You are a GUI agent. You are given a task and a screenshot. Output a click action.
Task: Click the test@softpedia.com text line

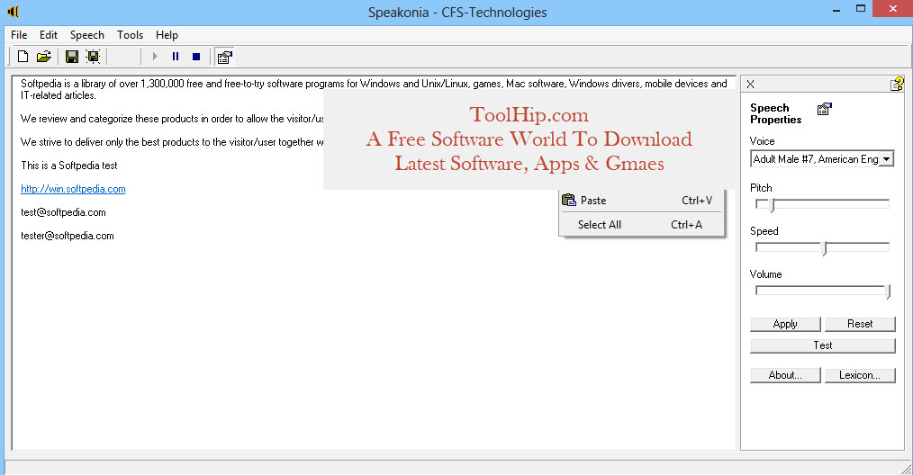[x=63, y=212]
